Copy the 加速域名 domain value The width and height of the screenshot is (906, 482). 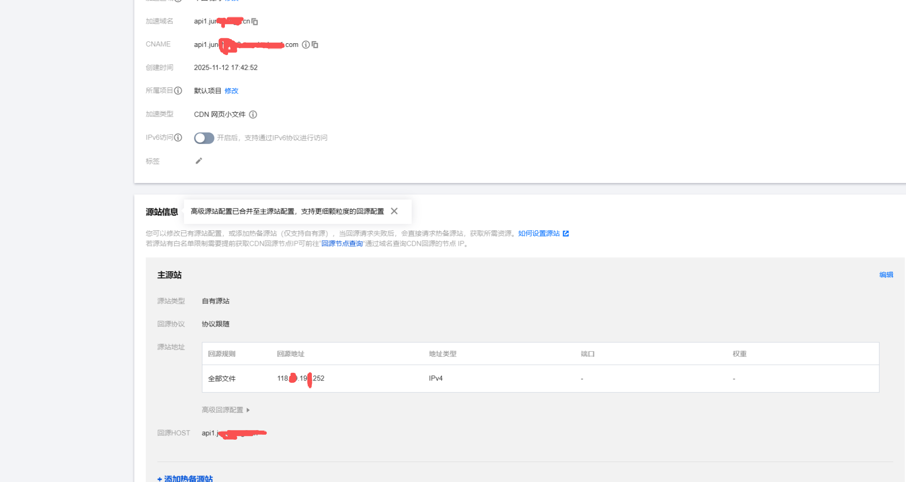(255, 21)
